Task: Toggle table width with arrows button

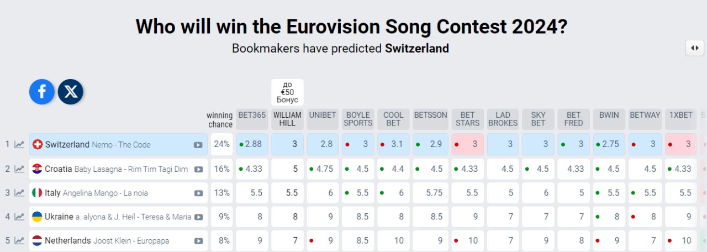Action: (694, 48)
